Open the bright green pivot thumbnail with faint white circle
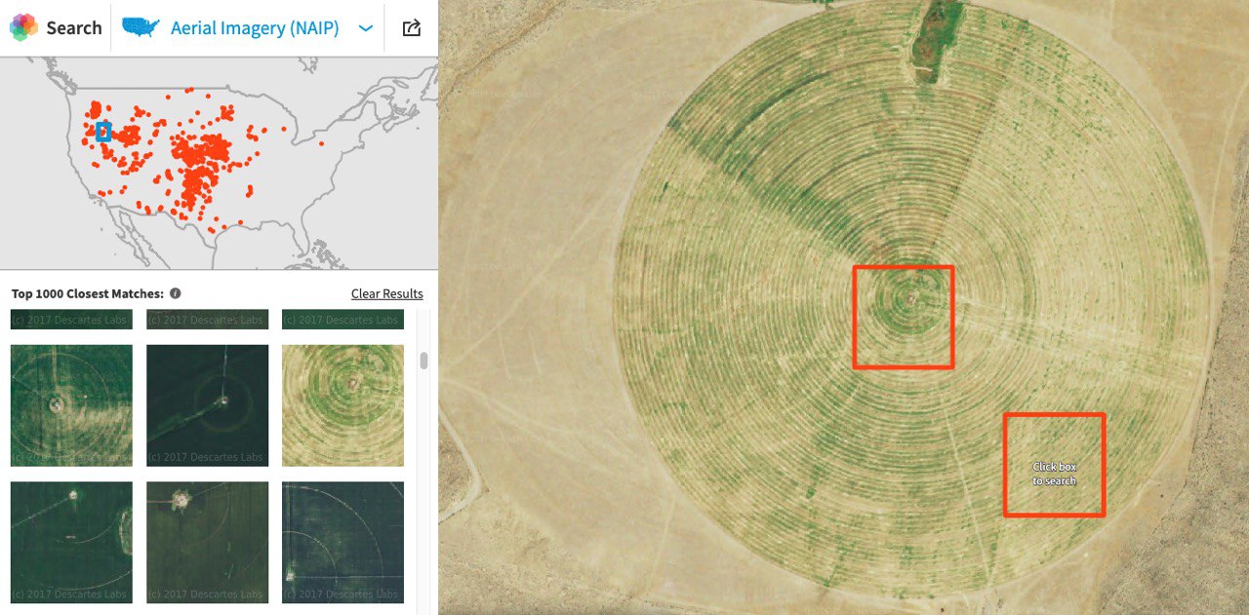1249x615 pixels. click(x=71, y=405)
